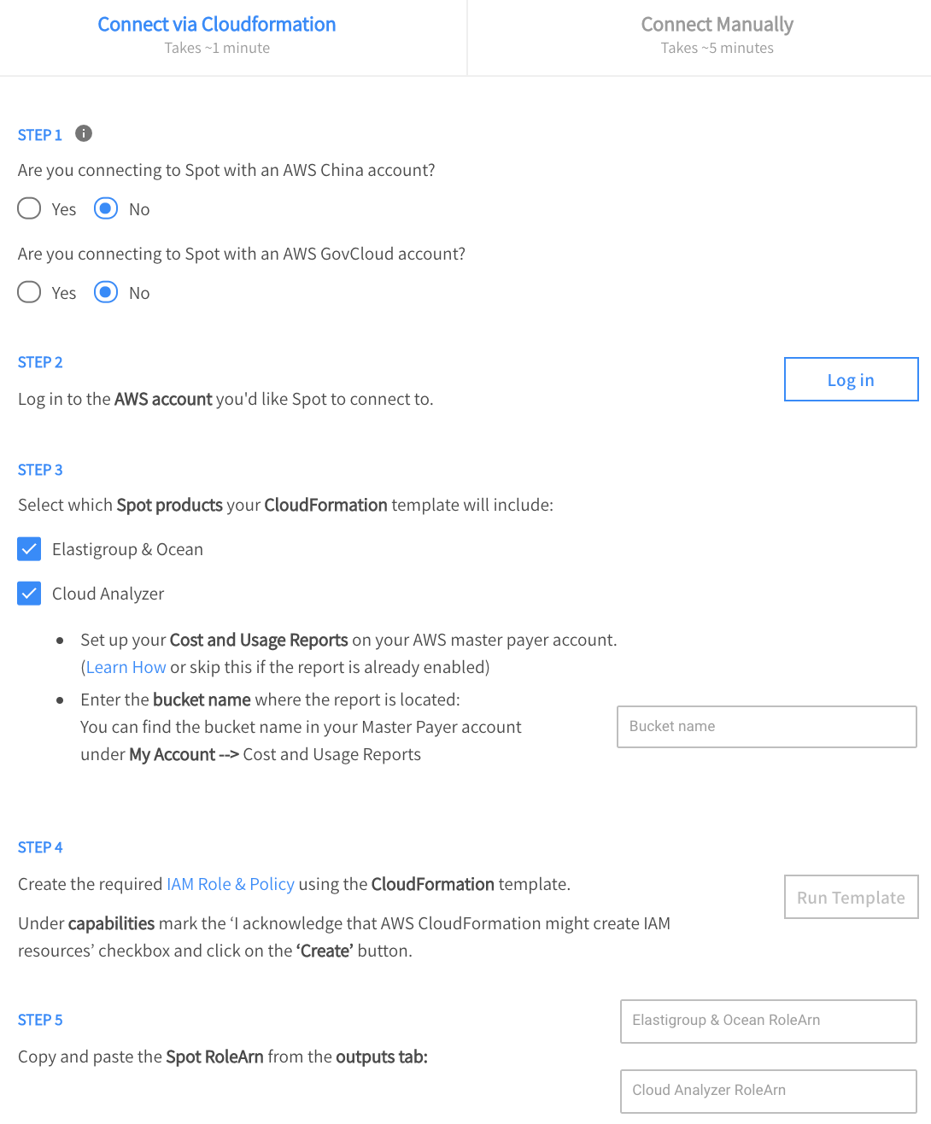Focus the Bucket name input field
This screenshot has height=1124, width=931.
[x=766, y=727]
